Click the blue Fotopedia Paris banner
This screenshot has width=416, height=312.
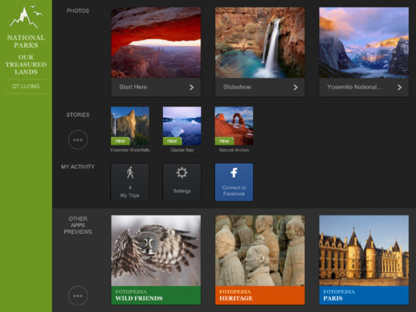click(x=364, y=296)
